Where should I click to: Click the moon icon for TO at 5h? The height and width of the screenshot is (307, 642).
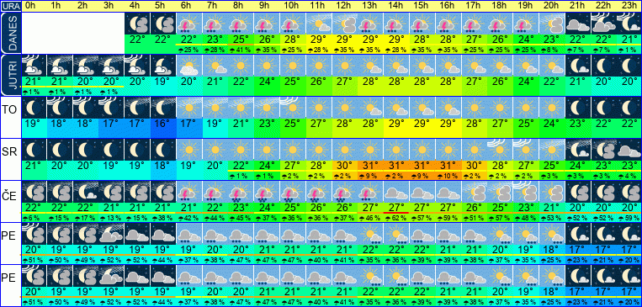[162, 108]
